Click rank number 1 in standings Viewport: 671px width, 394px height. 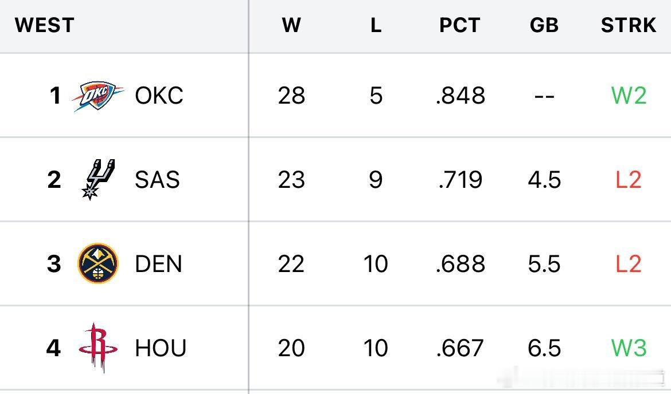[x=55, y=95]
